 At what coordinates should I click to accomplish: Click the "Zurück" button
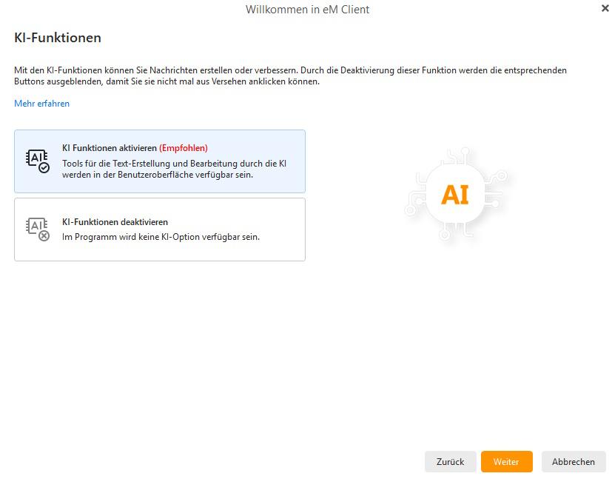click(x=450, y=461)
